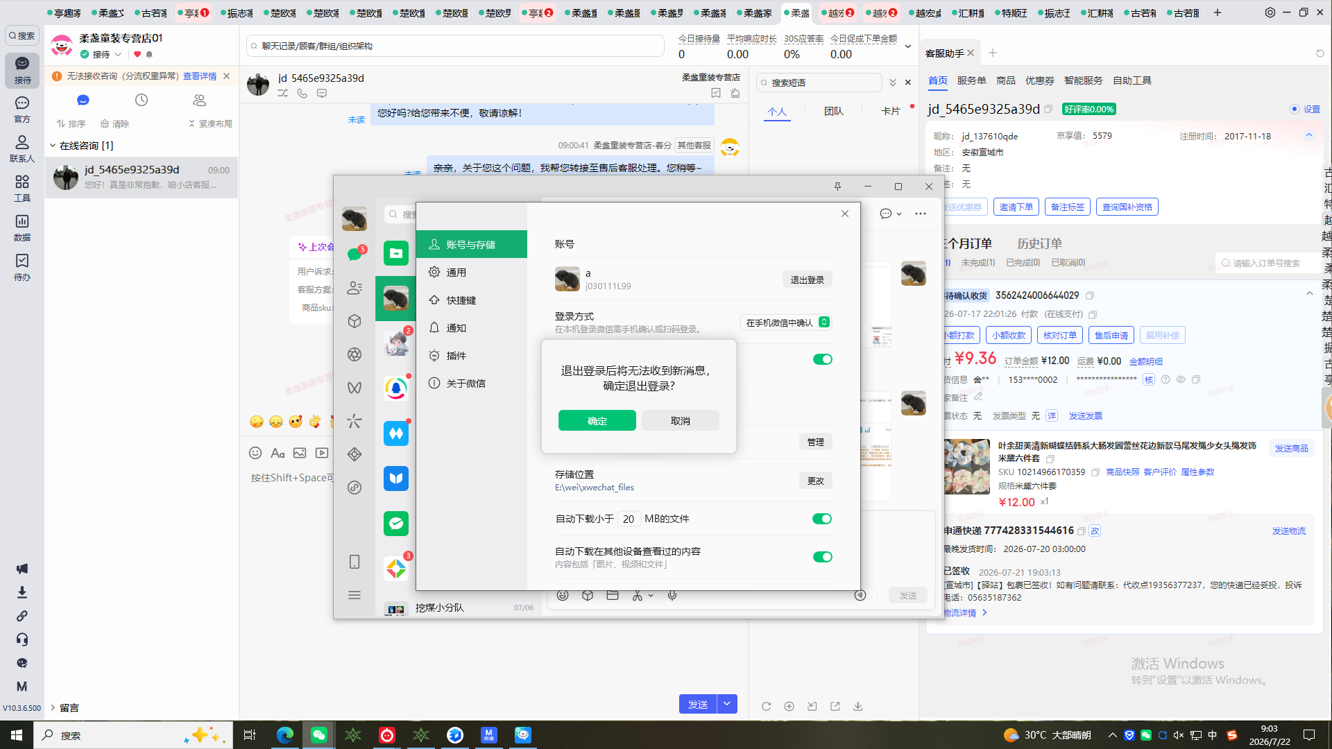Click the headset icon in left sidebar
1332x749 pixels.
pos(22,639)
